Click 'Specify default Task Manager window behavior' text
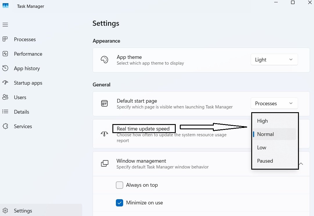This screenshot has height=216, width=314. [162, 167]
